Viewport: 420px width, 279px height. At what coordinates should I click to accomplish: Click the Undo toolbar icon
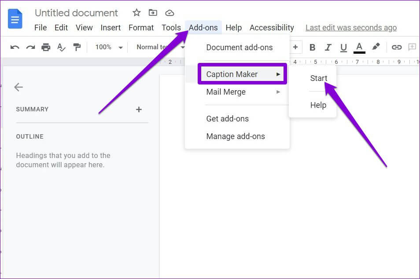(x=15, y=48)
